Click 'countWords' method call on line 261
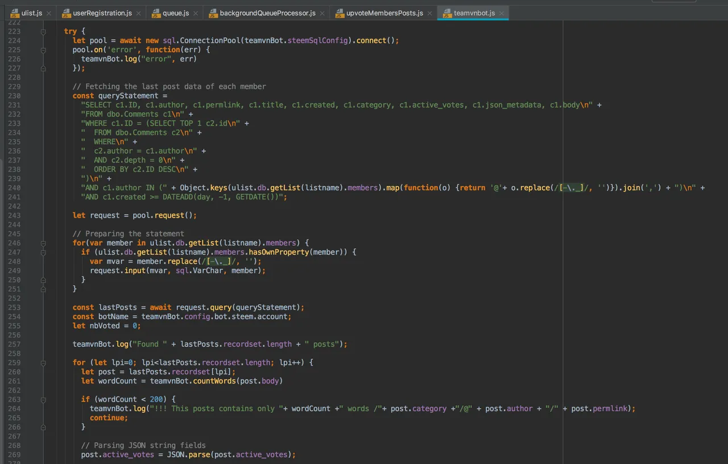Screen dimensions: 728x464 (x=214, y=381)
